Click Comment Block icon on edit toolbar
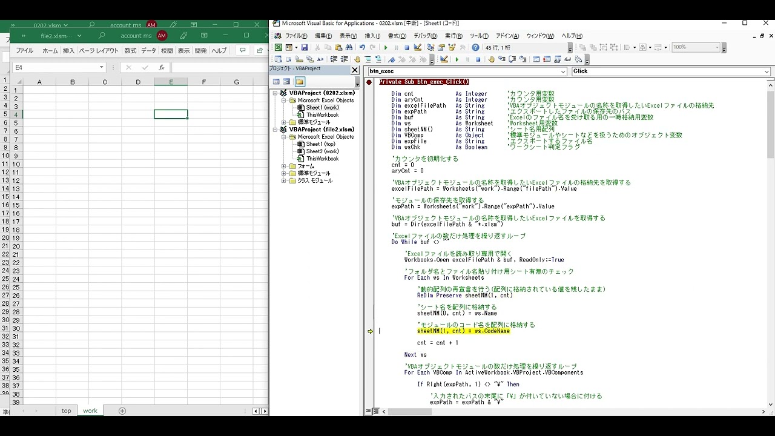This screenshot has height=436, width=775. point(368,59)
